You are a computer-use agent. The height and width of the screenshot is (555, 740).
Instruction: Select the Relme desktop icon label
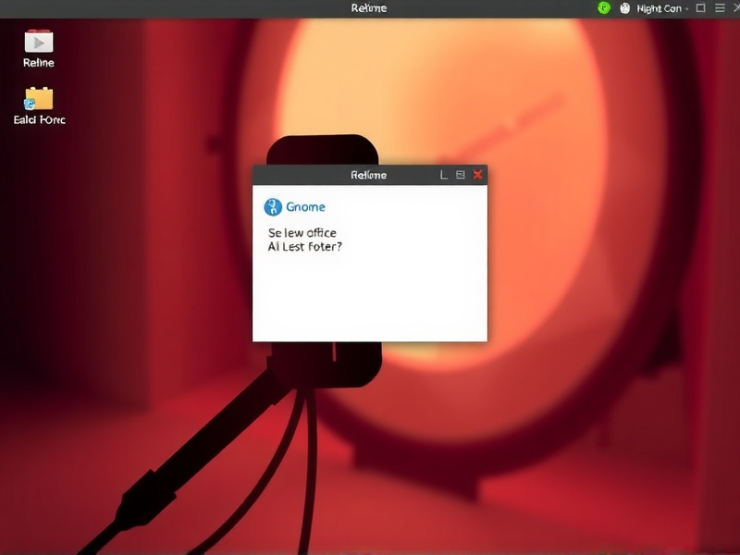pyautogui.click(x=39, y=63)
